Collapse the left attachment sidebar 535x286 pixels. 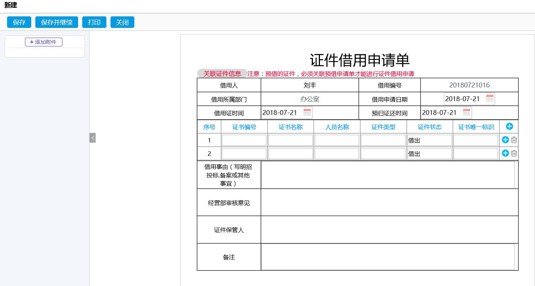click(x=93, y=138)
